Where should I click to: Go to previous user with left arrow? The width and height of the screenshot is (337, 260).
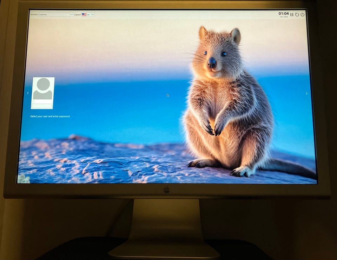[x=28, y=93]
